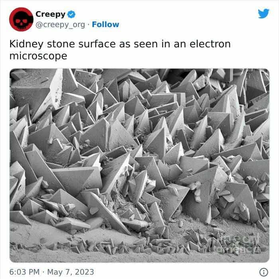Click the word stone in the tweet

pos(61,44)
